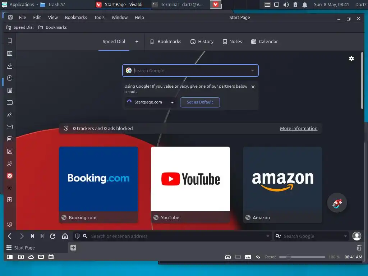Screen dimensions: 368x276
Task: Follow the More information link
Action: pos(299,128)
